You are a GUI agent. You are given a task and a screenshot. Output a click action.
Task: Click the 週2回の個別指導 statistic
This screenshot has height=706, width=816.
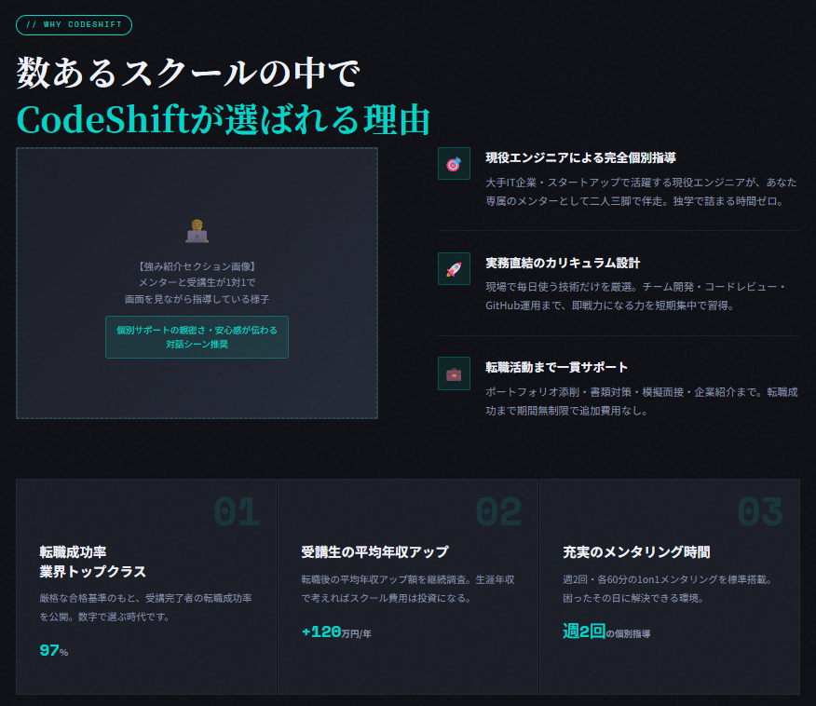606,631
